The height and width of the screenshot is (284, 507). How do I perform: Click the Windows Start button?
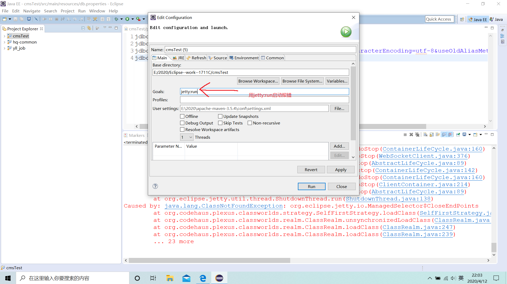pos(8,278)
